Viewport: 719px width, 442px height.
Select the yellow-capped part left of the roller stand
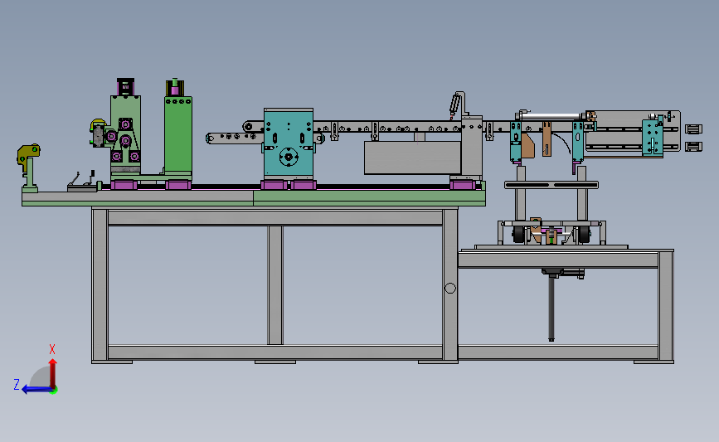point(98,134)
